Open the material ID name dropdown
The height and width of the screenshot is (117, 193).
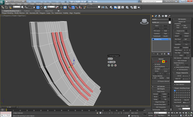coord(182,82)
